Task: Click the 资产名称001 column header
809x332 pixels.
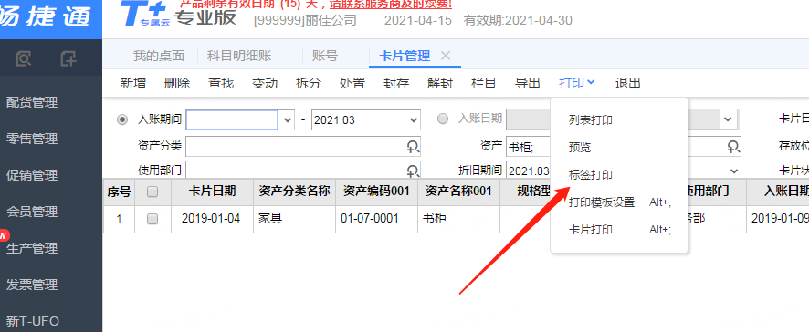Action: point(458,192)
